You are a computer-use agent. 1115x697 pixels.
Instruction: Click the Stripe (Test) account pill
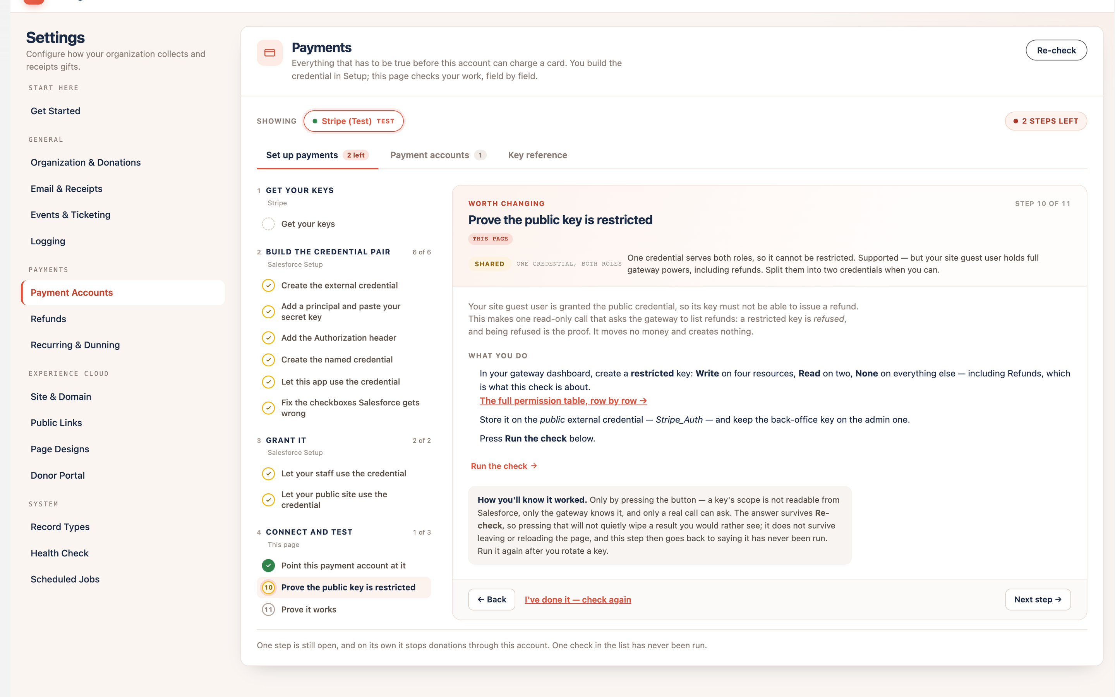[x=353, y=121]
